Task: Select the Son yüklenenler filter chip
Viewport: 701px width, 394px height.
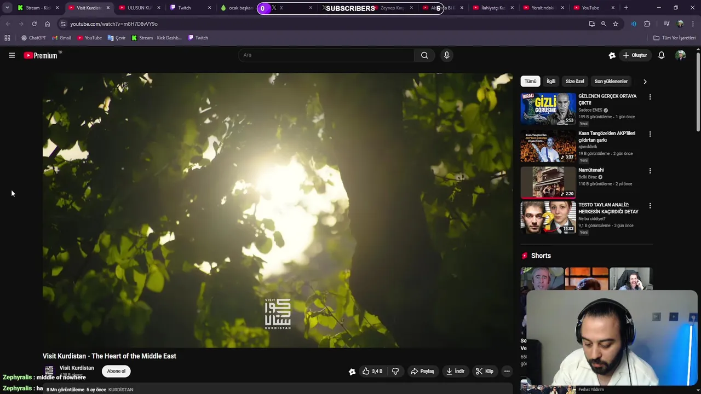Action: point(611,82)
